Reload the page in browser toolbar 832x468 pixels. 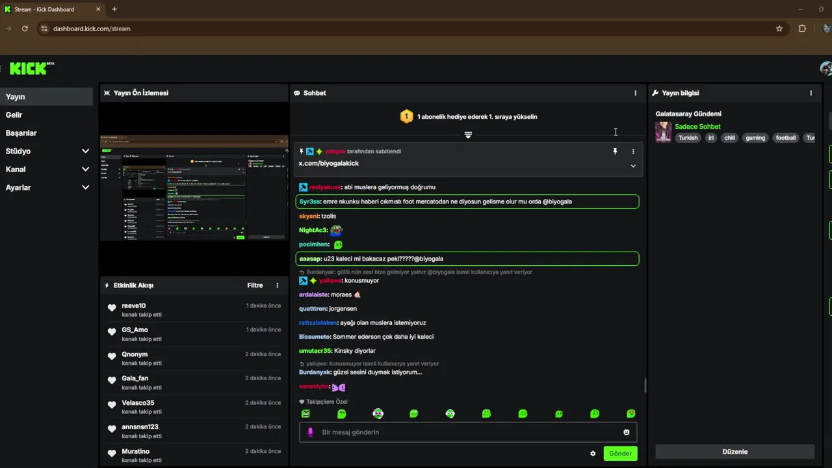pyautogui.click(x=25, y=29)
